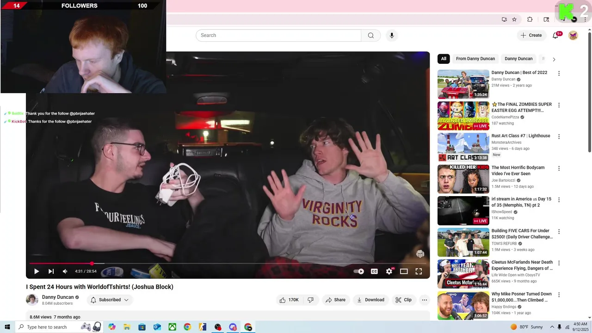
Task: Open player settings gear
Action: 389,271
